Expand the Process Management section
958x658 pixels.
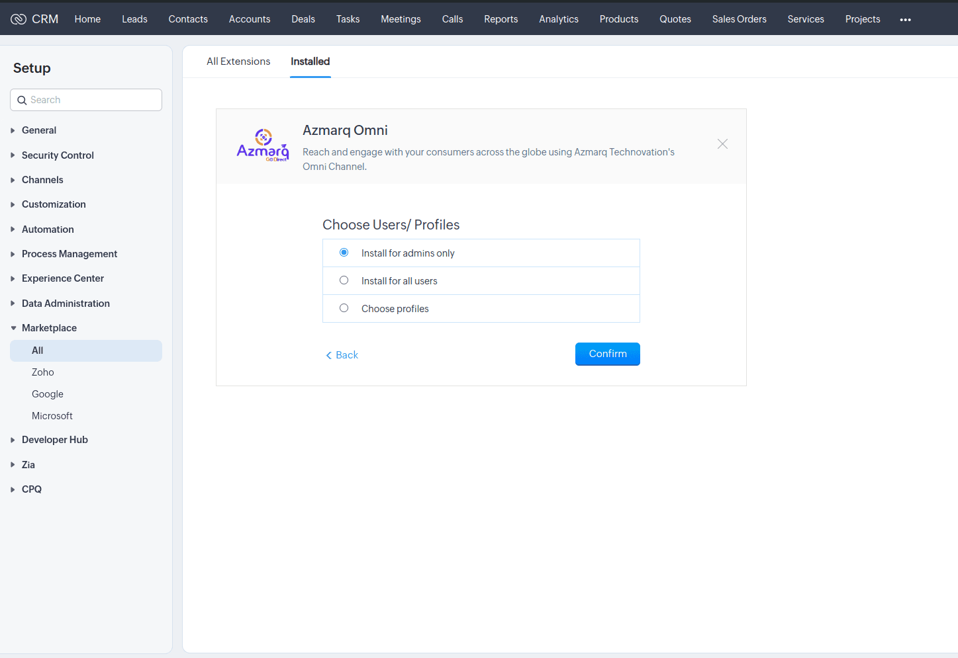[70, 254]
